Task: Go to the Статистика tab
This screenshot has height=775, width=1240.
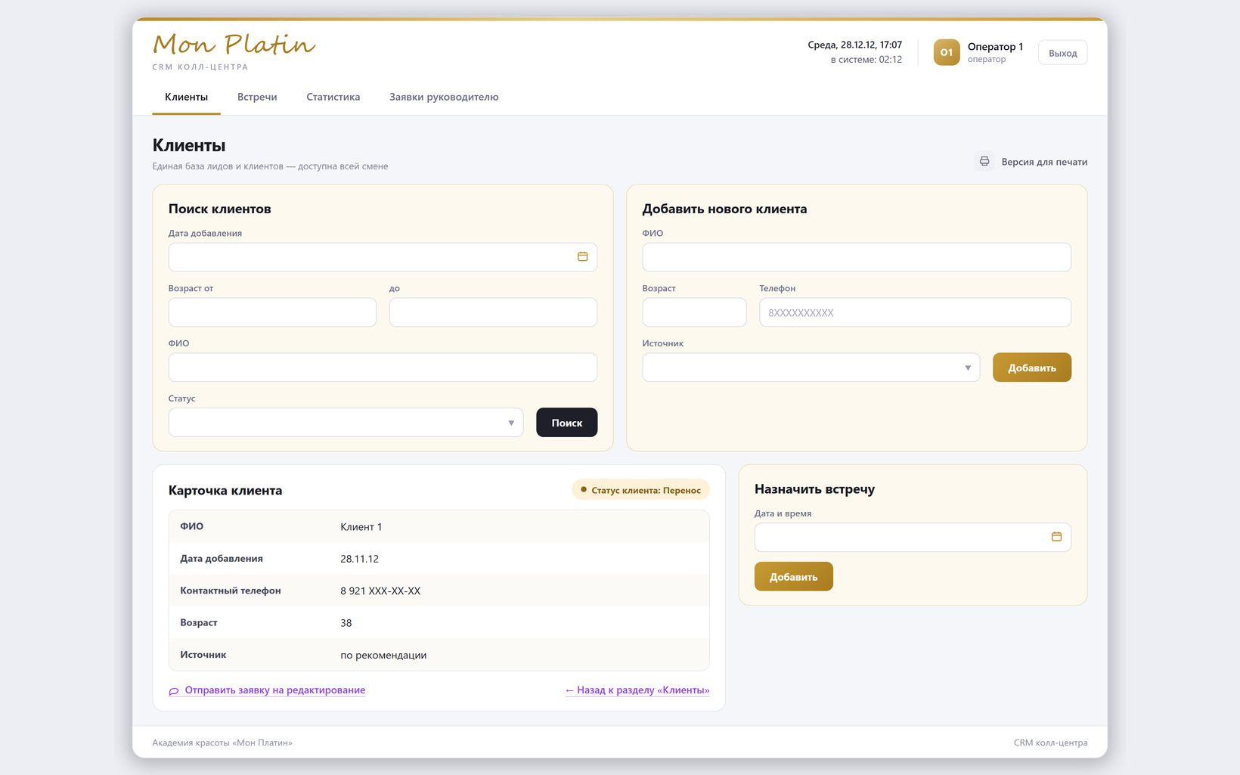Action: pyautogui.click(x=333, y=98)
